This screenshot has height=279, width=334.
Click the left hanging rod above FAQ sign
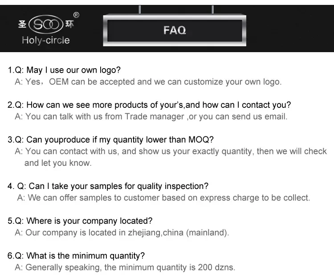pyautogui.click(x=140, y=10)
